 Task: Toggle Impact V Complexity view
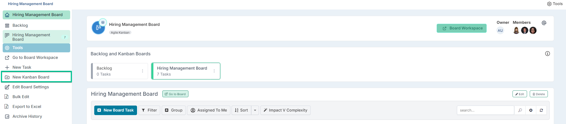pyautogui.click(x=285, y=110)
